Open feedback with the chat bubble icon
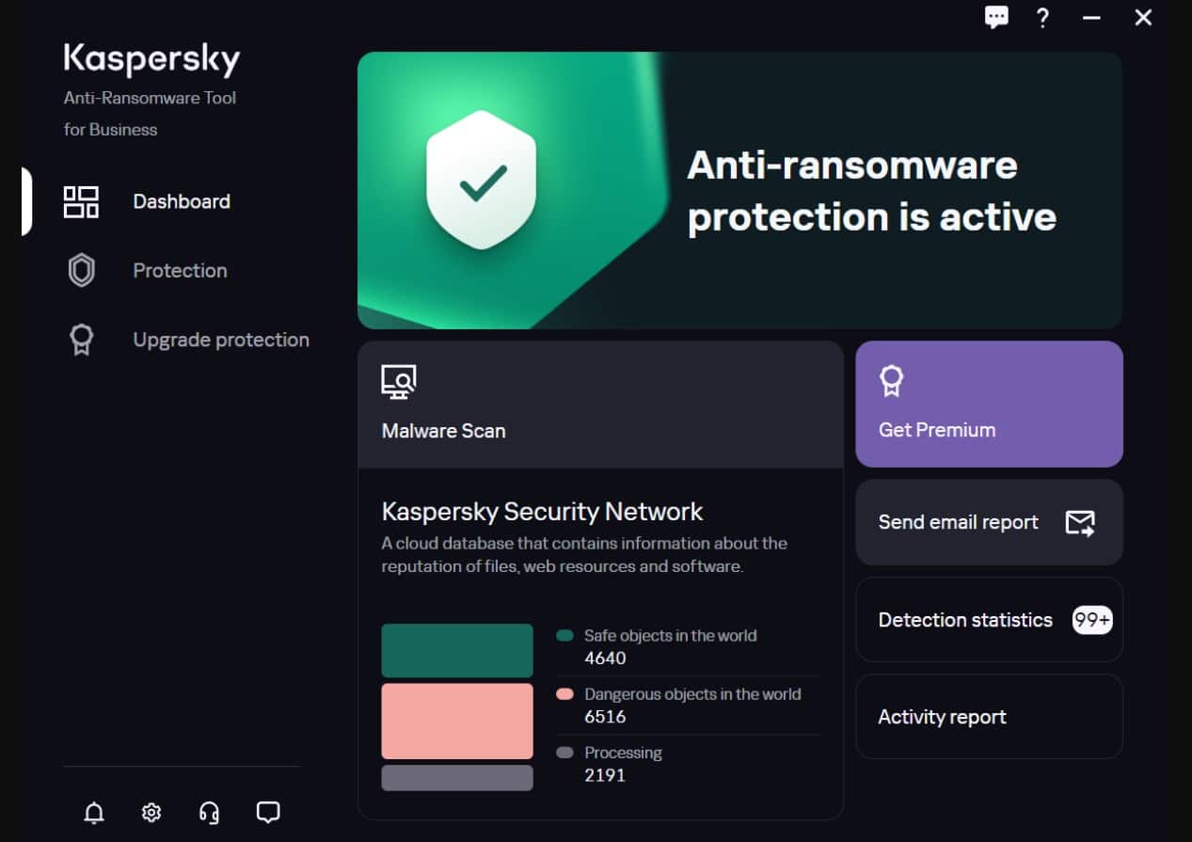1192x842 pixels. pos(267,813)
